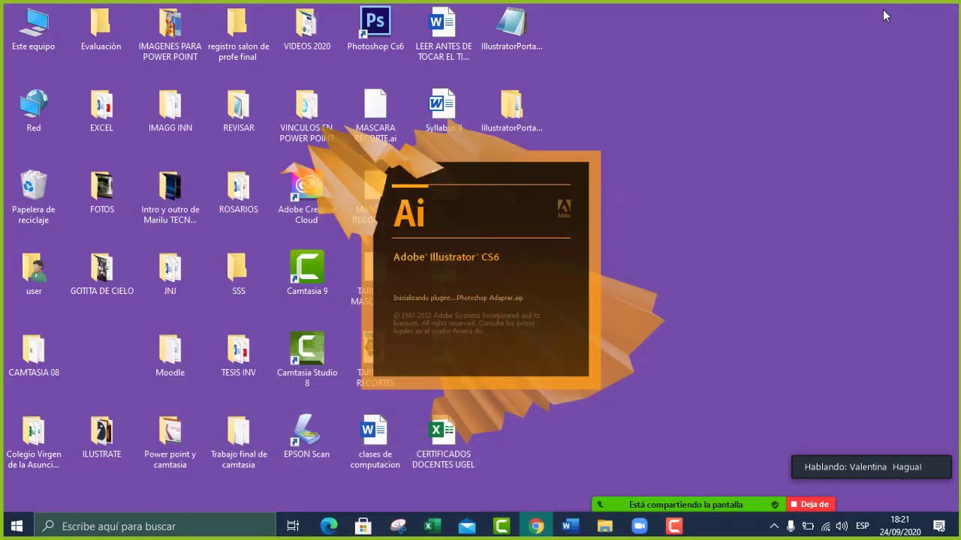Switch to Zoom on the taskbar

click(640, 526)
